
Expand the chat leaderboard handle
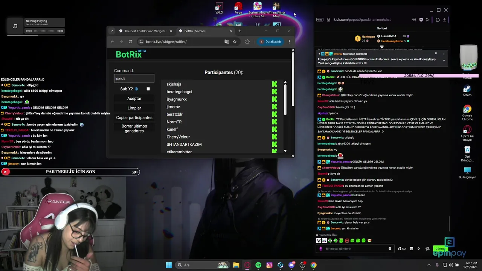382,47
